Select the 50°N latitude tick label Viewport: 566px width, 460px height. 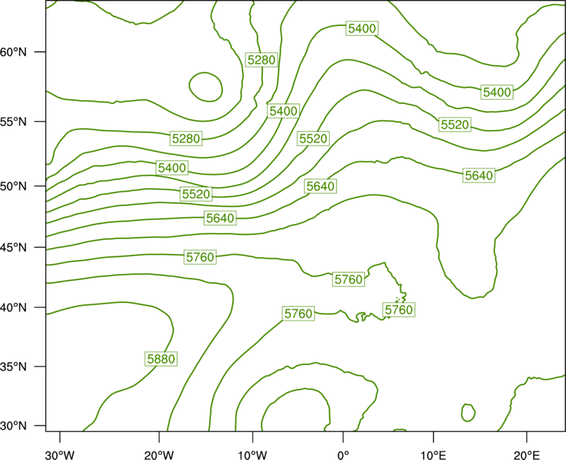click(13, 186)
